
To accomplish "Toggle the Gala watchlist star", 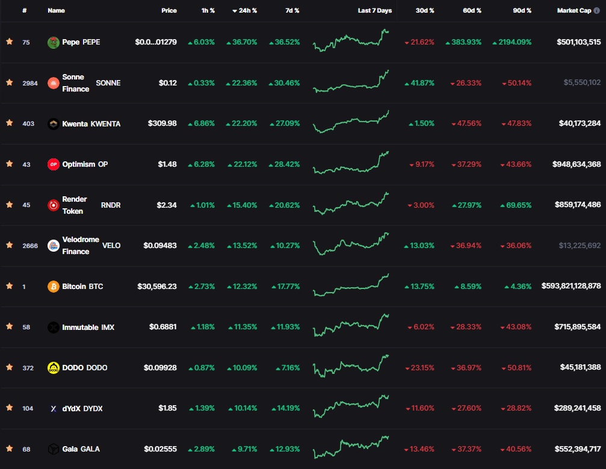I will coord(10,448).
